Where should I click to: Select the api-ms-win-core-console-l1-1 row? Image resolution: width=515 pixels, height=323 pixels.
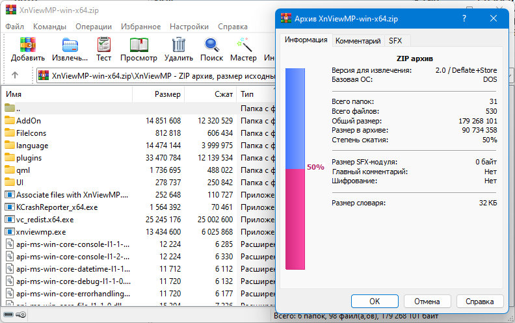pos(139,244)
